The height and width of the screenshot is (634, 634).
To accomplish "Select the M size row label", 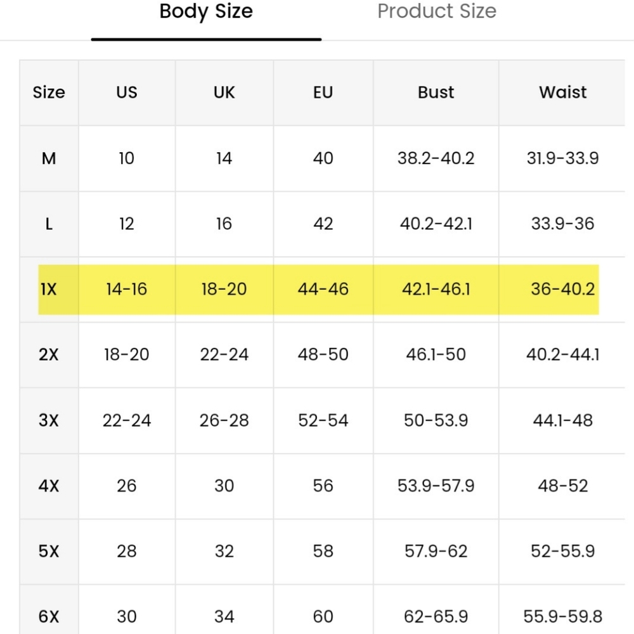I will (x=49, y=158).
